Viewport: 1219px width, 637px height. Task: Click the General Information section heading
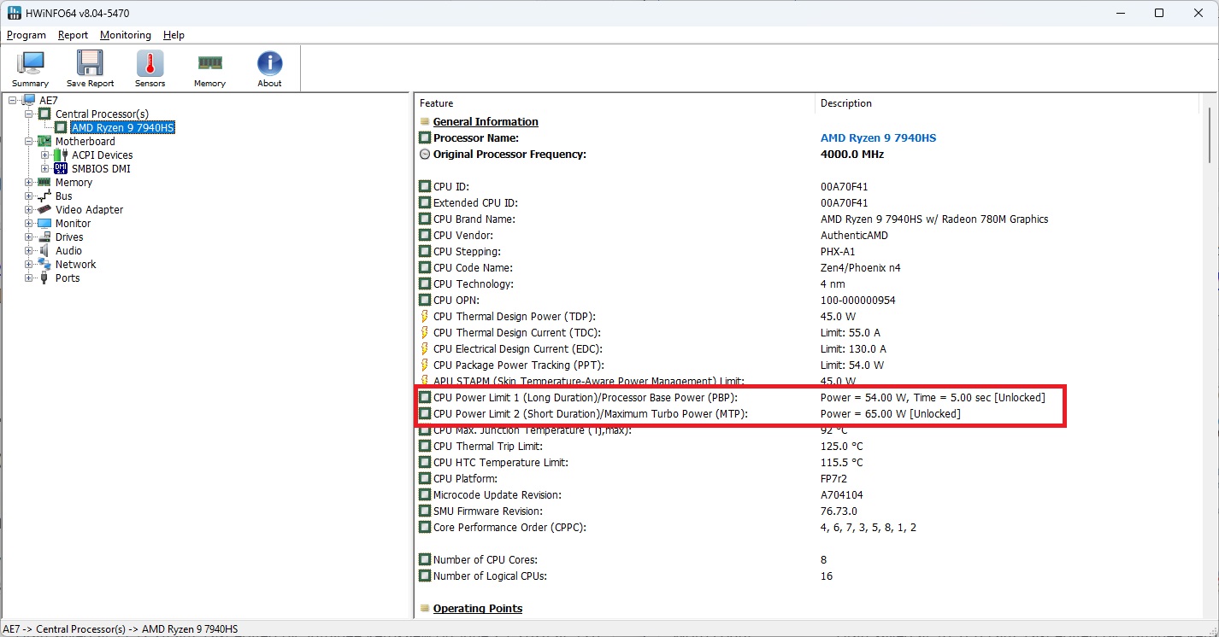[486, 122]
